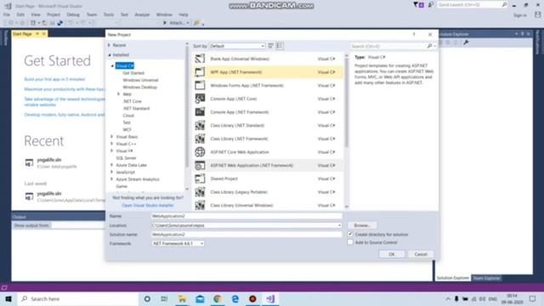Select the Console App (.NET Framework) template icon

pos(200,112)
